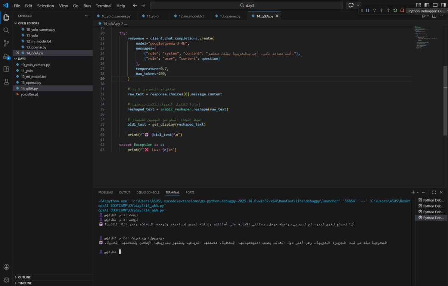Image resolution: width=448 pixels, height=286 pixels.
Task: Pause the debugger
Action: (x=367, y=10)
